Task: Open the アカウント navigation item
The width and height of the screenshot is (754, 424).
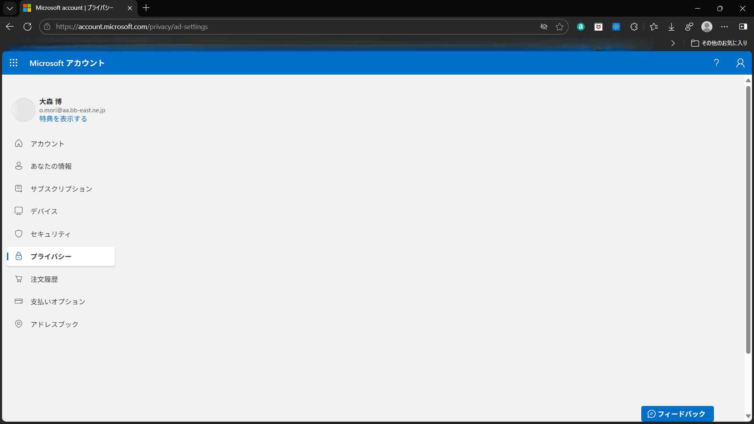Action: (x=61, y=144)
